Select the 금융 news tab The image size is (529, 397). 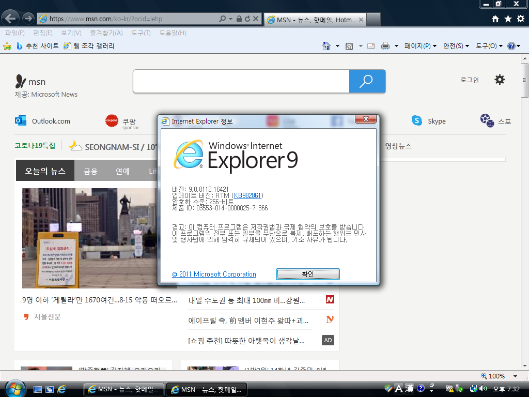point(90,171)
